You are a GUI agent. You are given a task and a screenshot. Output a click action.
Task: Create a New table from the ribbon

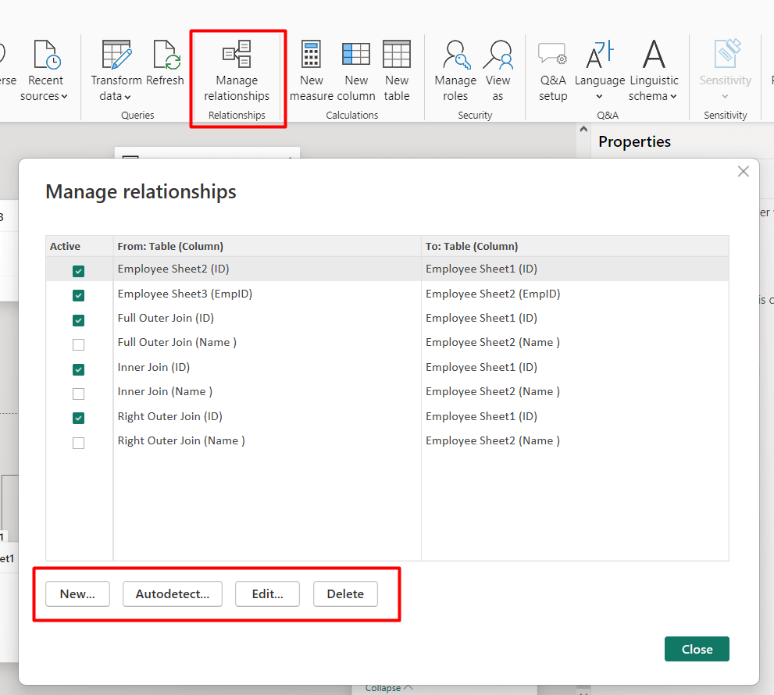click(397, 71)
